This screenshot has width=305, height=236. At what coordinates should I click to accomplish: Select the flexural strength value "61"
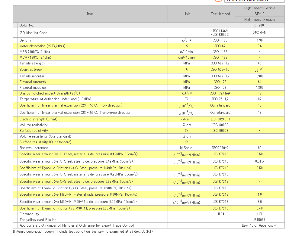pos(260,82)
